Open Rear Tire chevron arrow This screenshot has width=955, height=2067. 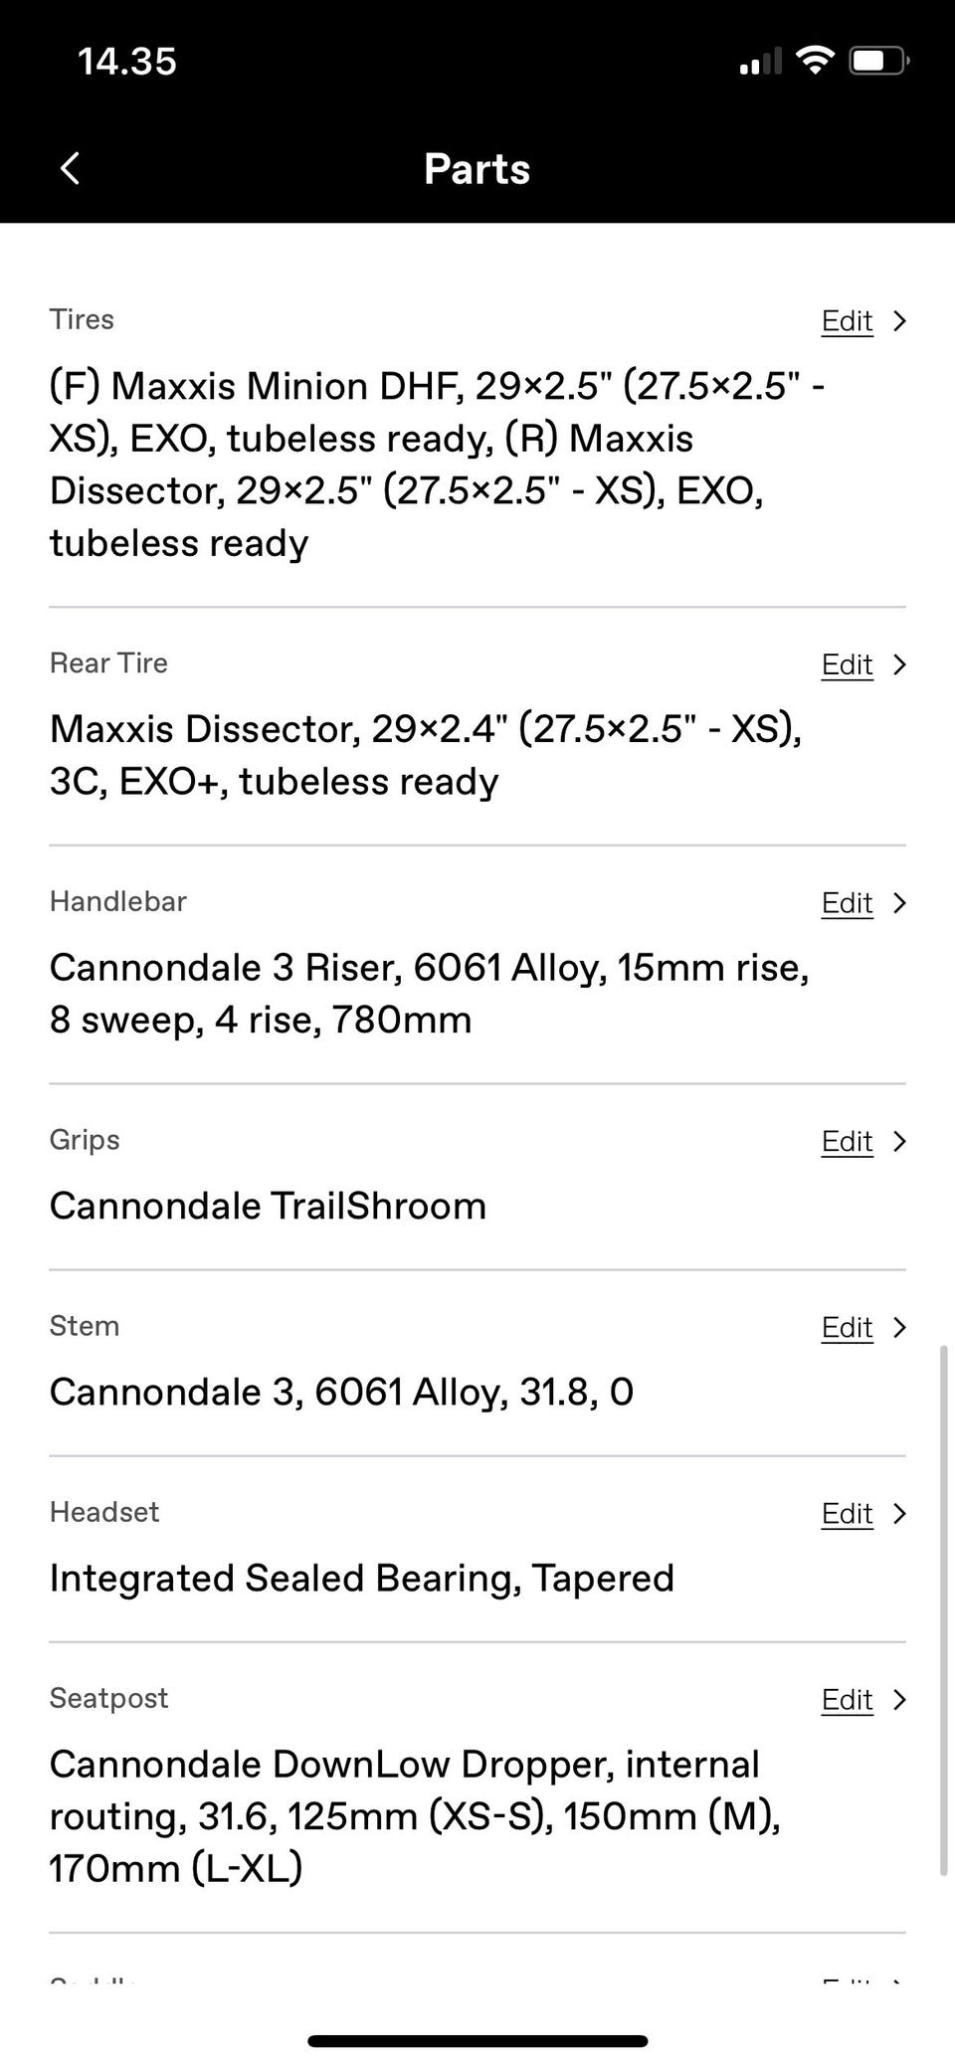click(899, 664)
